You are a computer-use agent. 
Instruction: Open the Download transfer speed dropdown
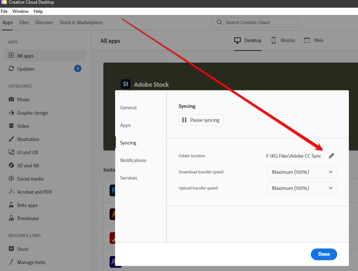[302, 172]
